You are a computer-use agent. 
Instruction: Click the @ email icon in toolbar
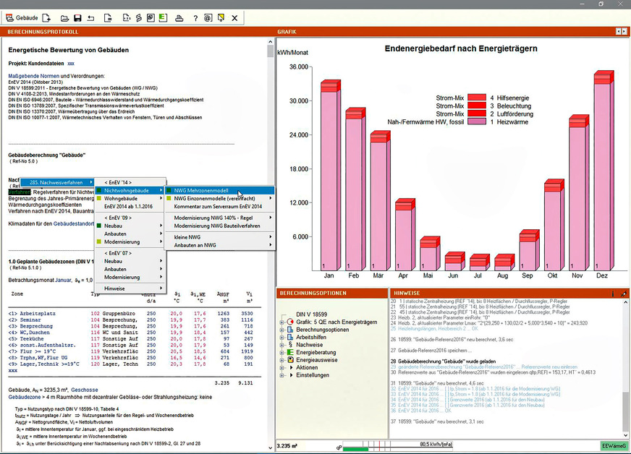pyautogui.click(x=207, y=17)
